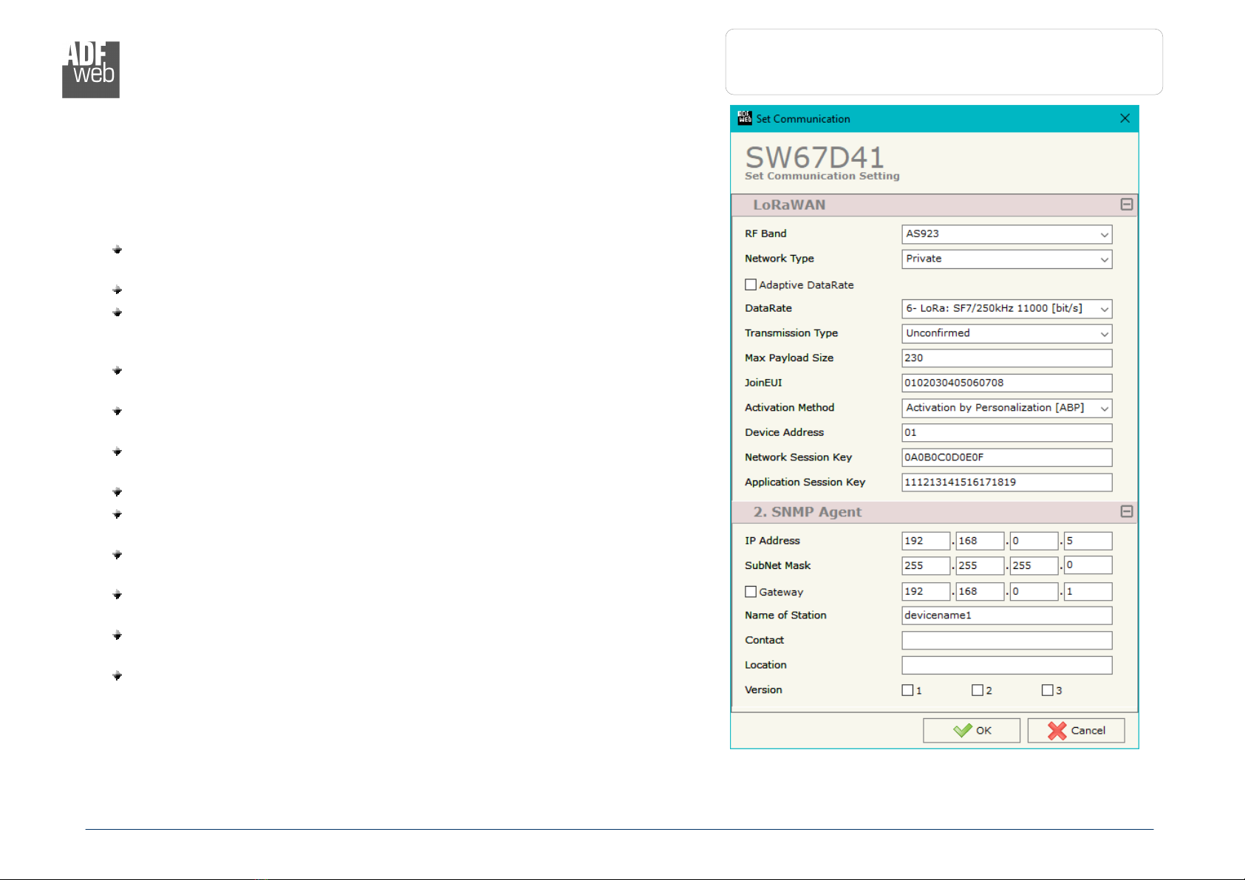
Task: Open the Network Type dropdown
Action: (x=1007, y=259)
